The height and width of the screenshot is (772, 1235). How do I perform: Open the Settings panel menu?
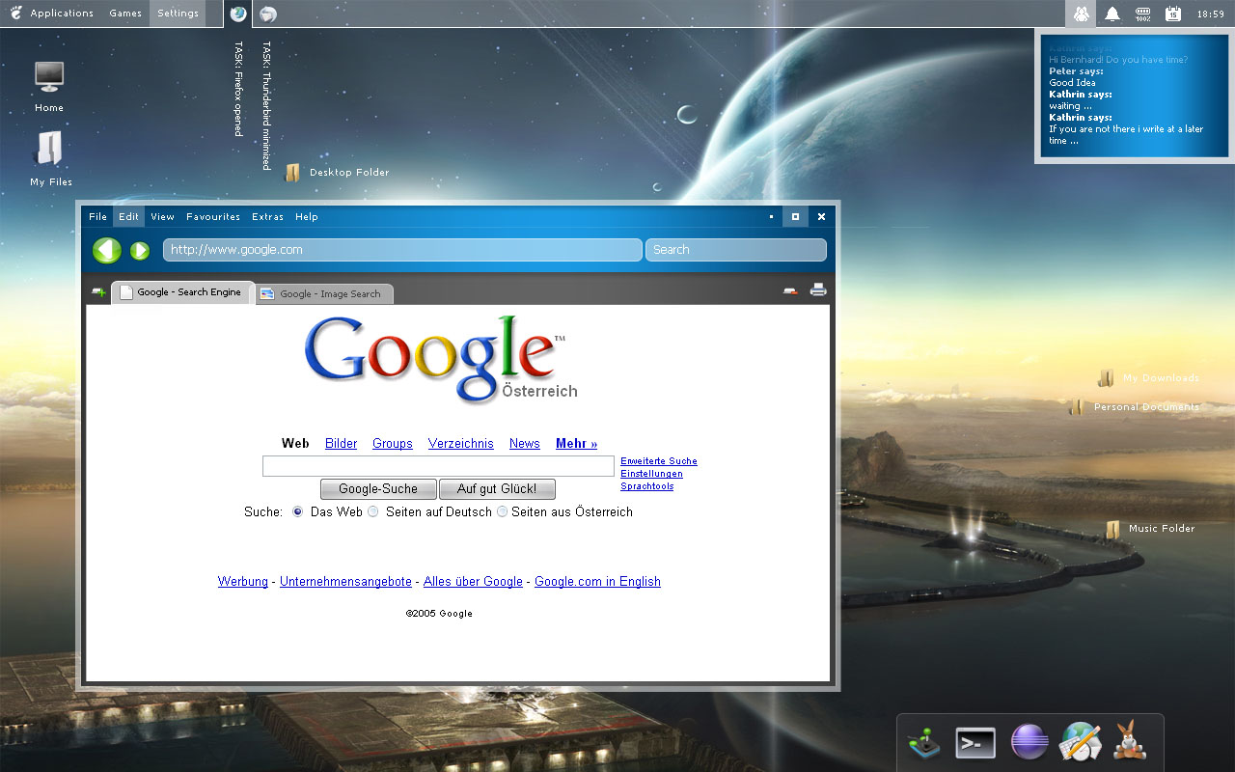178,14
